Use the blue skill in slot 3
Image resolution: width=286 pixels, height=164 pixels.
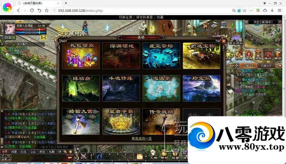[x=100, y=156]
